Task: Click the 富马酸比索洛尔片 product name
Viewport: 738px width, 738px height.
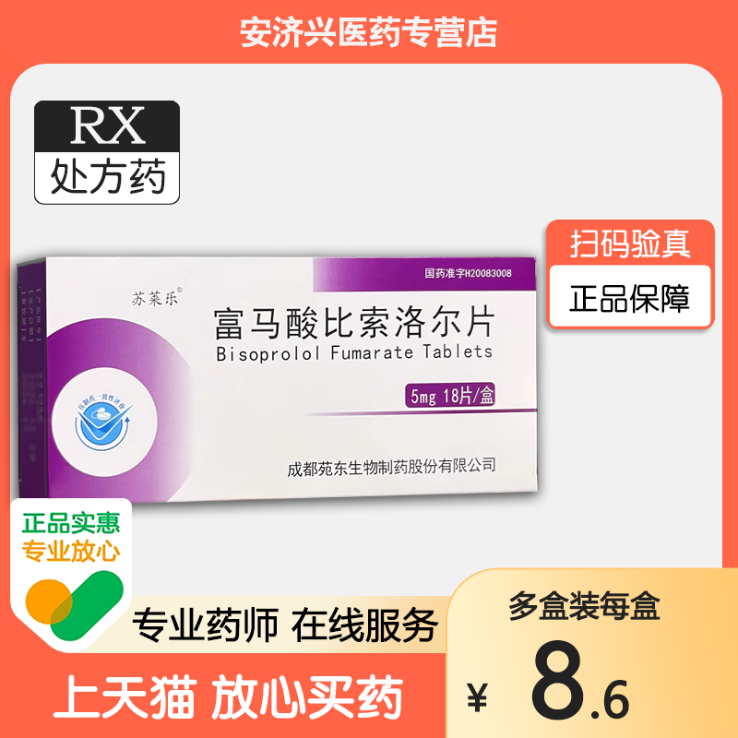Action: [x=354, y=324]
